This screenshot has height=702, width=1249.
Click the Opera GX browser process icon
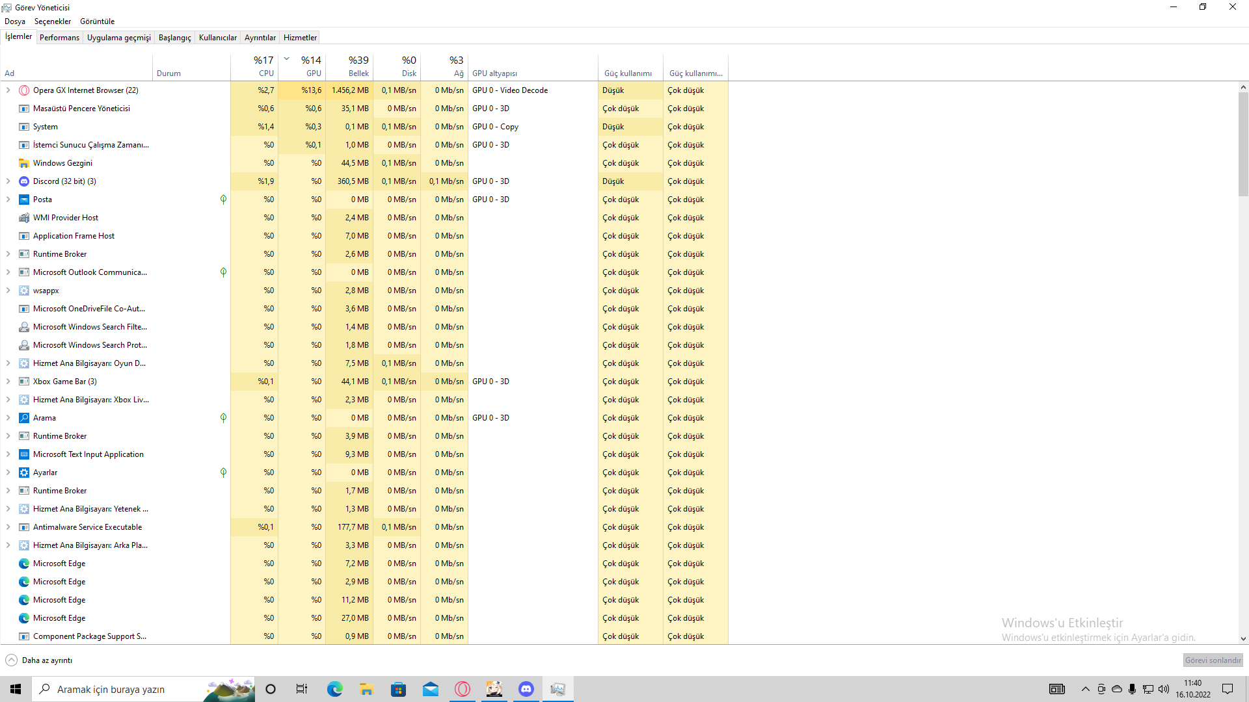(24, 90)
